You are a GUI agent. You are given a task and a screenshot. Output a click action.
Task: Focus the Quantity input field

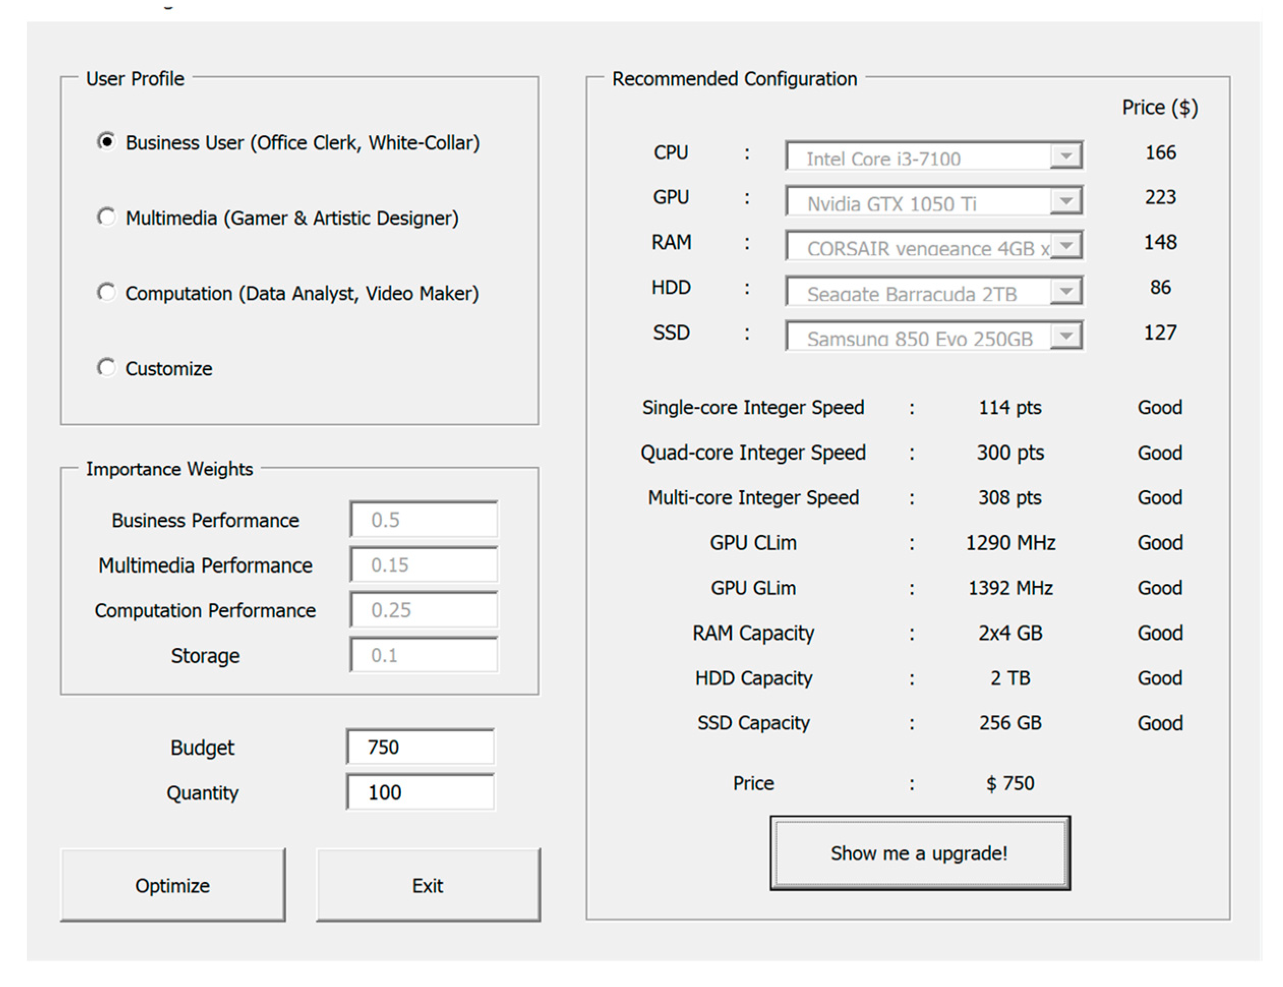420,792
